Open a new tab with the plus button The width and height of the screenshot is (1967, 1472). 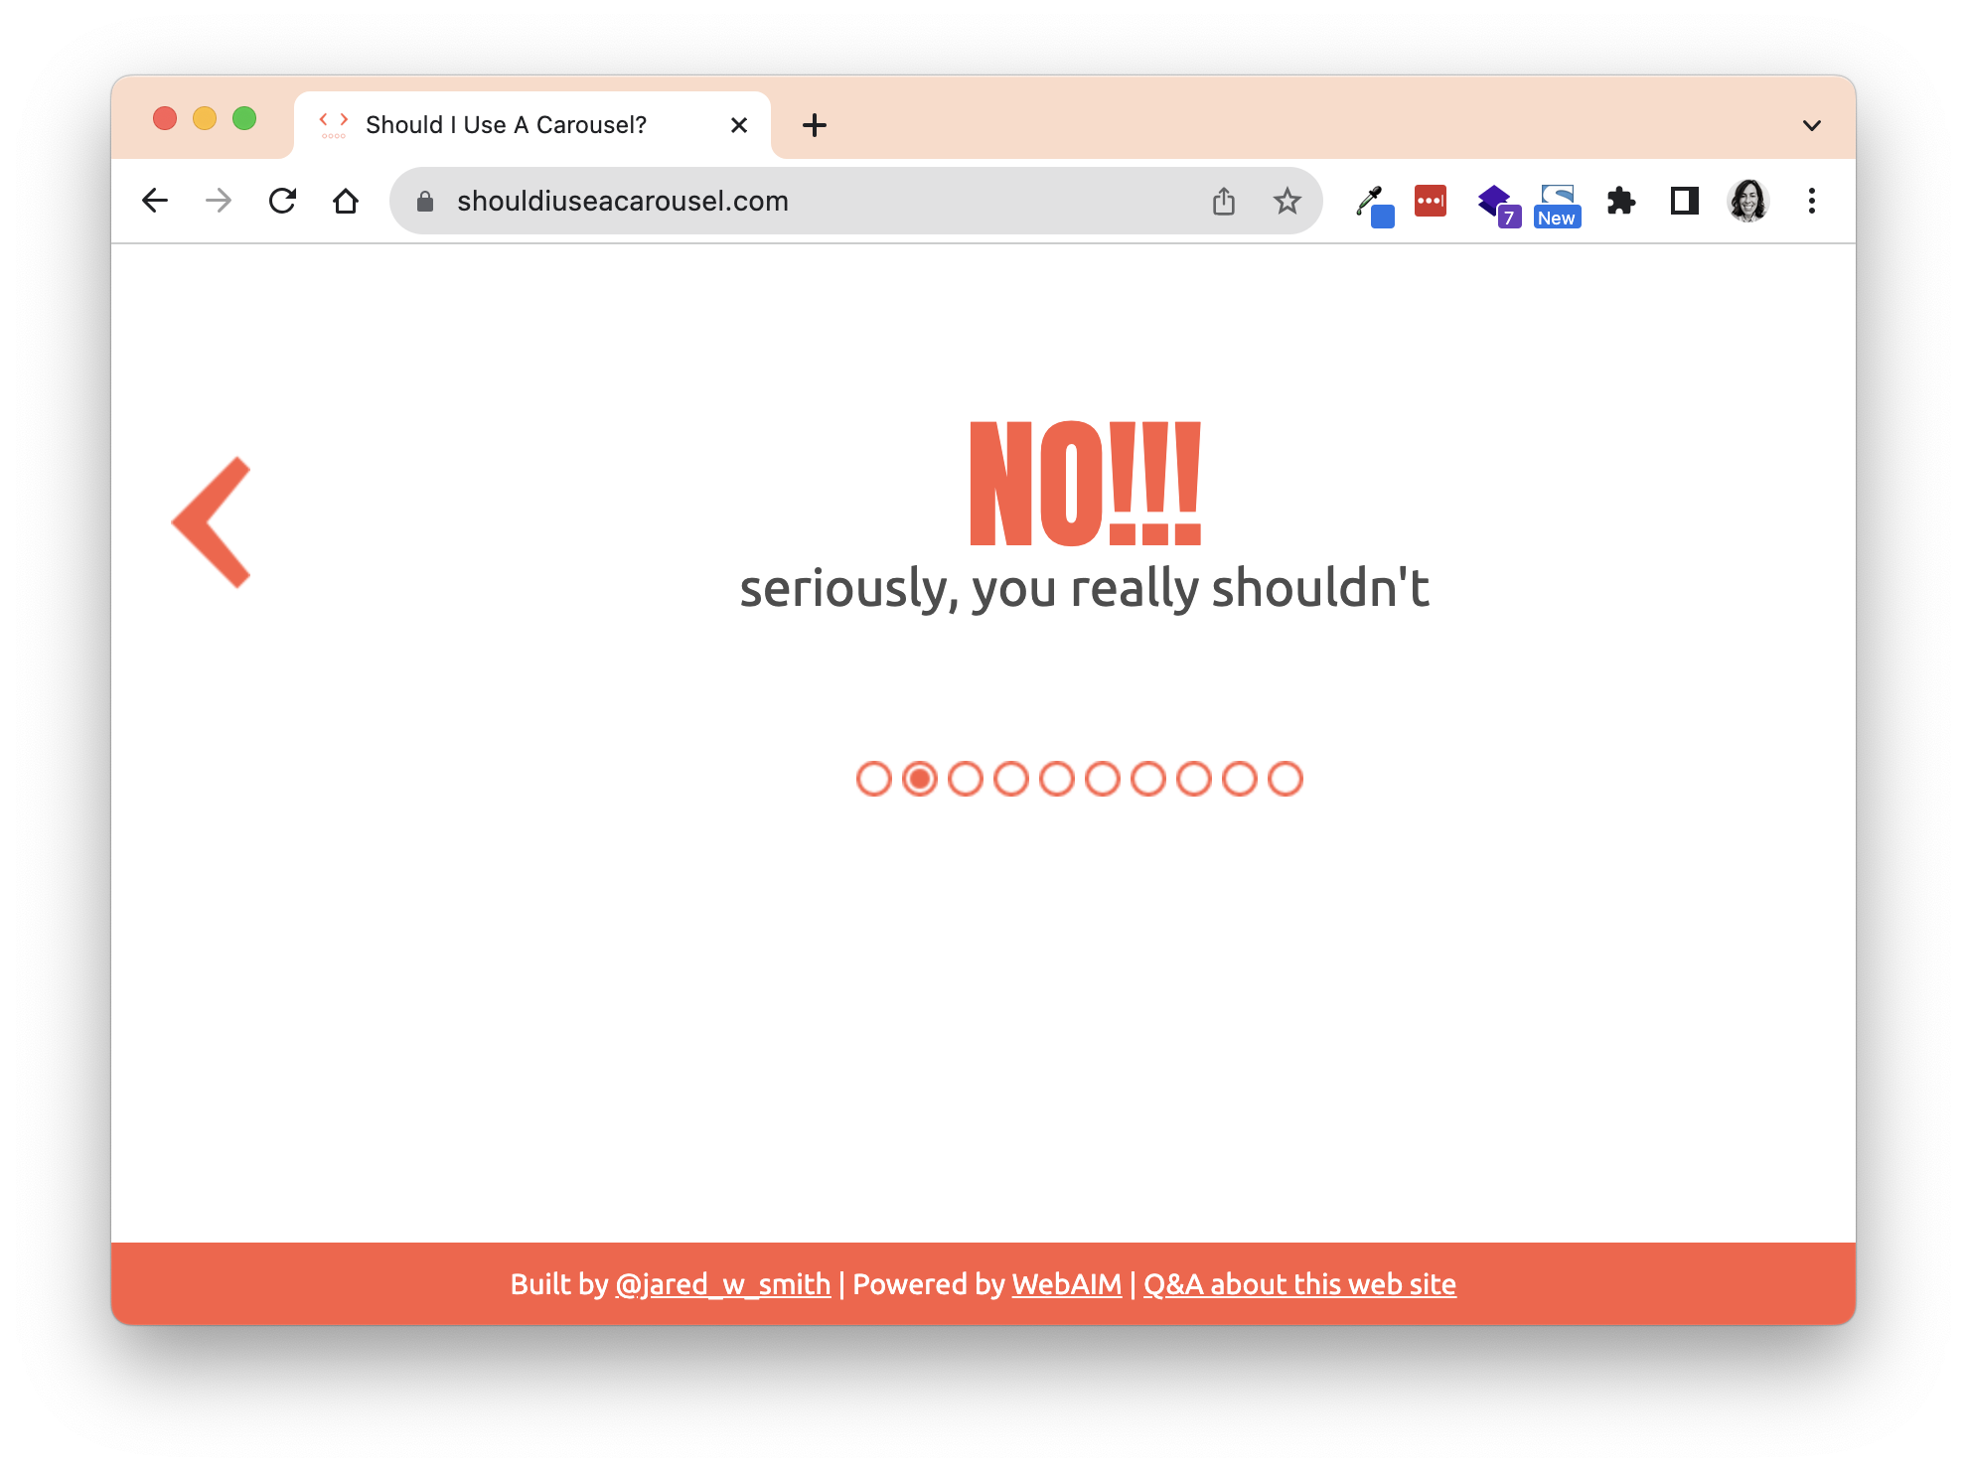click(x=815, y=125)
